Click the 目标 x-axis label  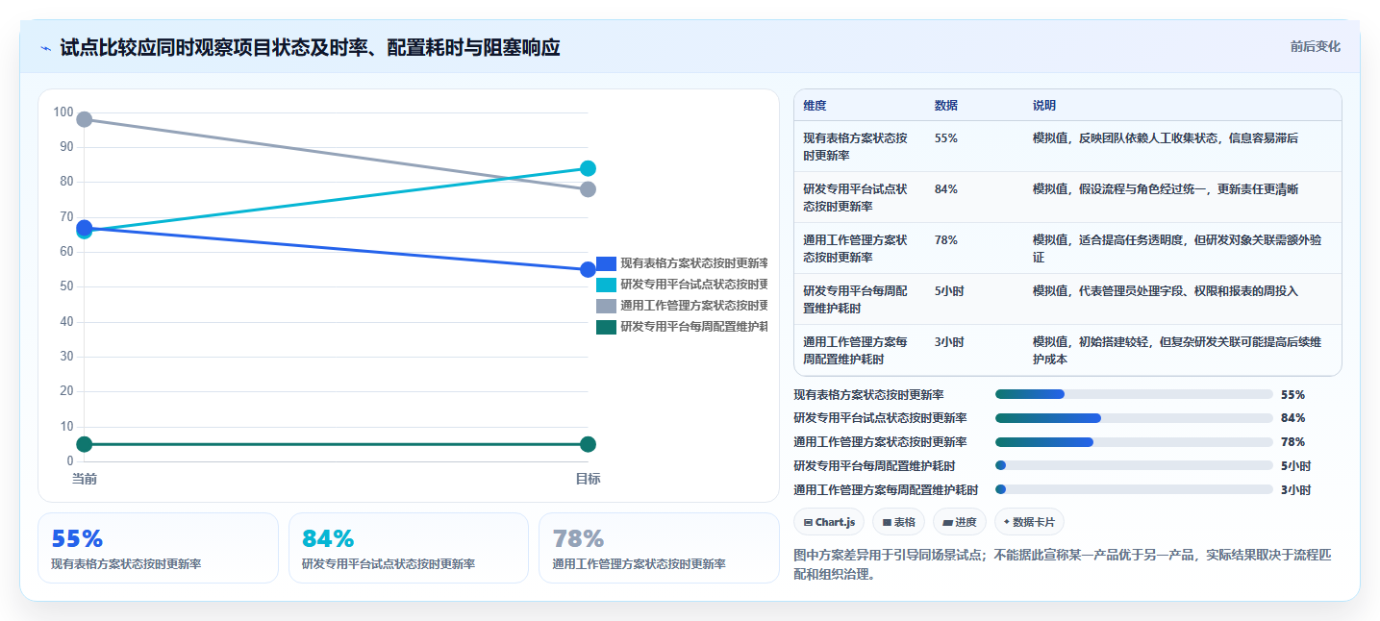tap(589, 479)
